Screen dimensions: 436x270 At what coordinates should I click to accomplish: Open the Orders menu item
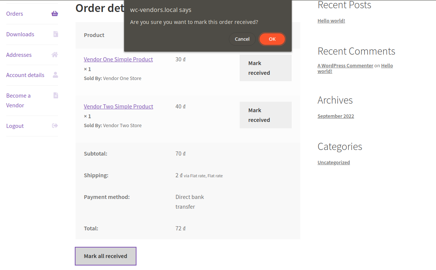click(15, 13)
